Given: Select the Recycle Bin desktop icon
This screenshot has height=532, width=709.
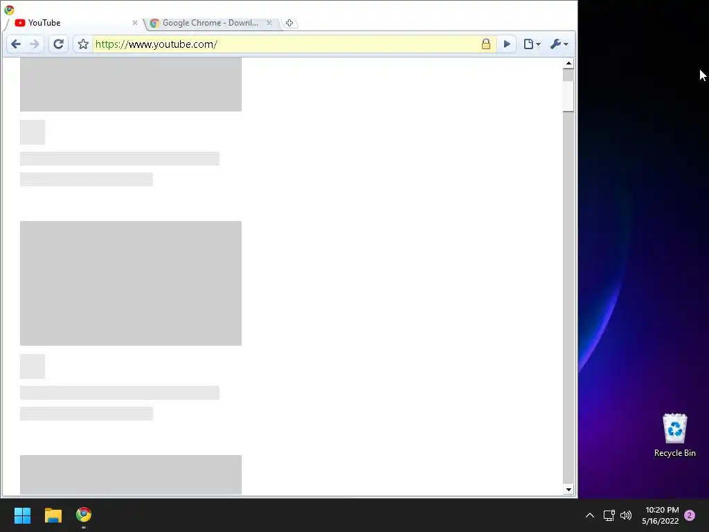Looking at the screenshot, I should (x=674, y=435).
